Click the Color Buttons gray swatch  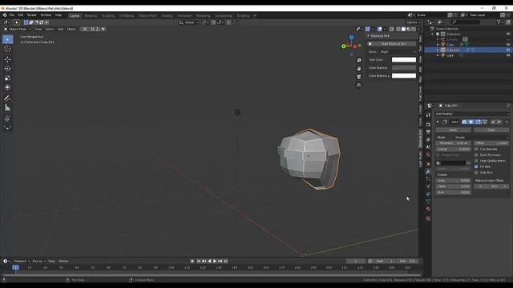[x=404, y=68]
